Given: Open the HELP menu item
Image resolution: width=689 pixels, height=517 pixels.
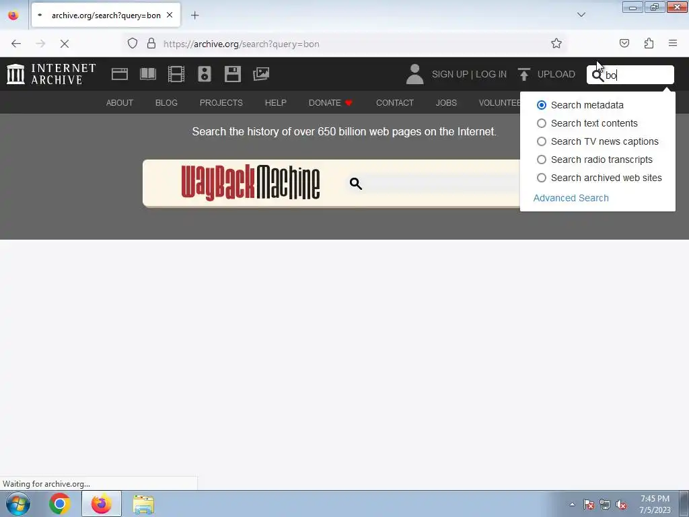Looking at the screenshot, I should 275,103.
